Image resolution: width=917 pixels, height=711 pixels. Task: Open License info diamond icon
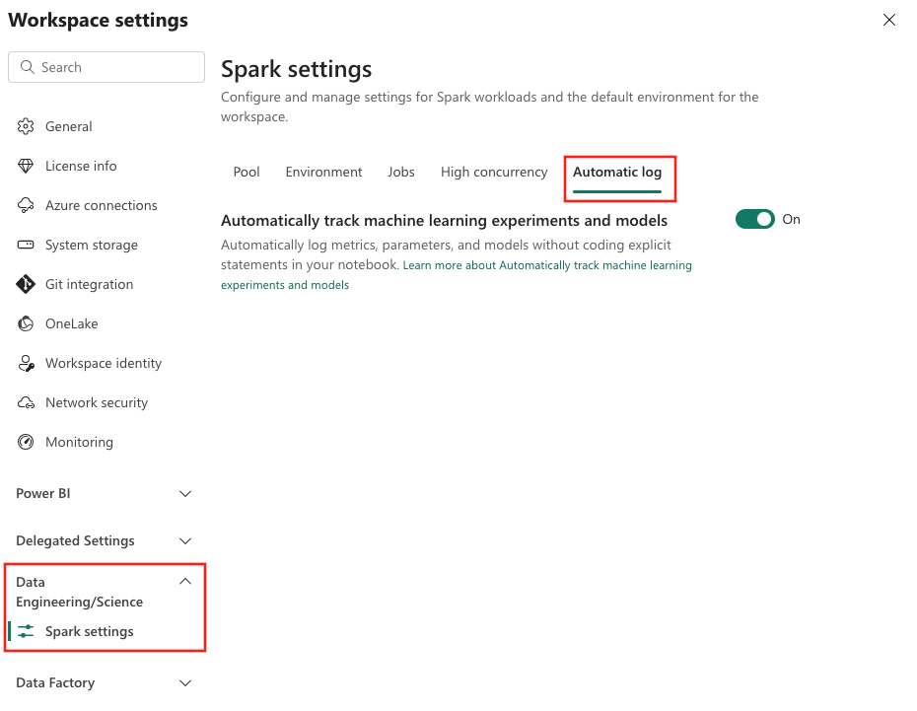pyautogui.click(x=26, y=166)
